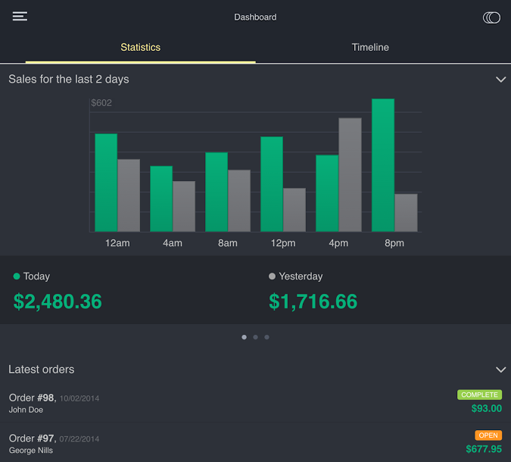Click the green Today legend dot
This screenshot has height=462, width=511.
pyautogui.click(x=17, y=276)
